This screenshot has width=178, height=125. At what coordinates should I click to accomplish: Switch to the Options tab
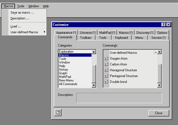pos(162,33)
